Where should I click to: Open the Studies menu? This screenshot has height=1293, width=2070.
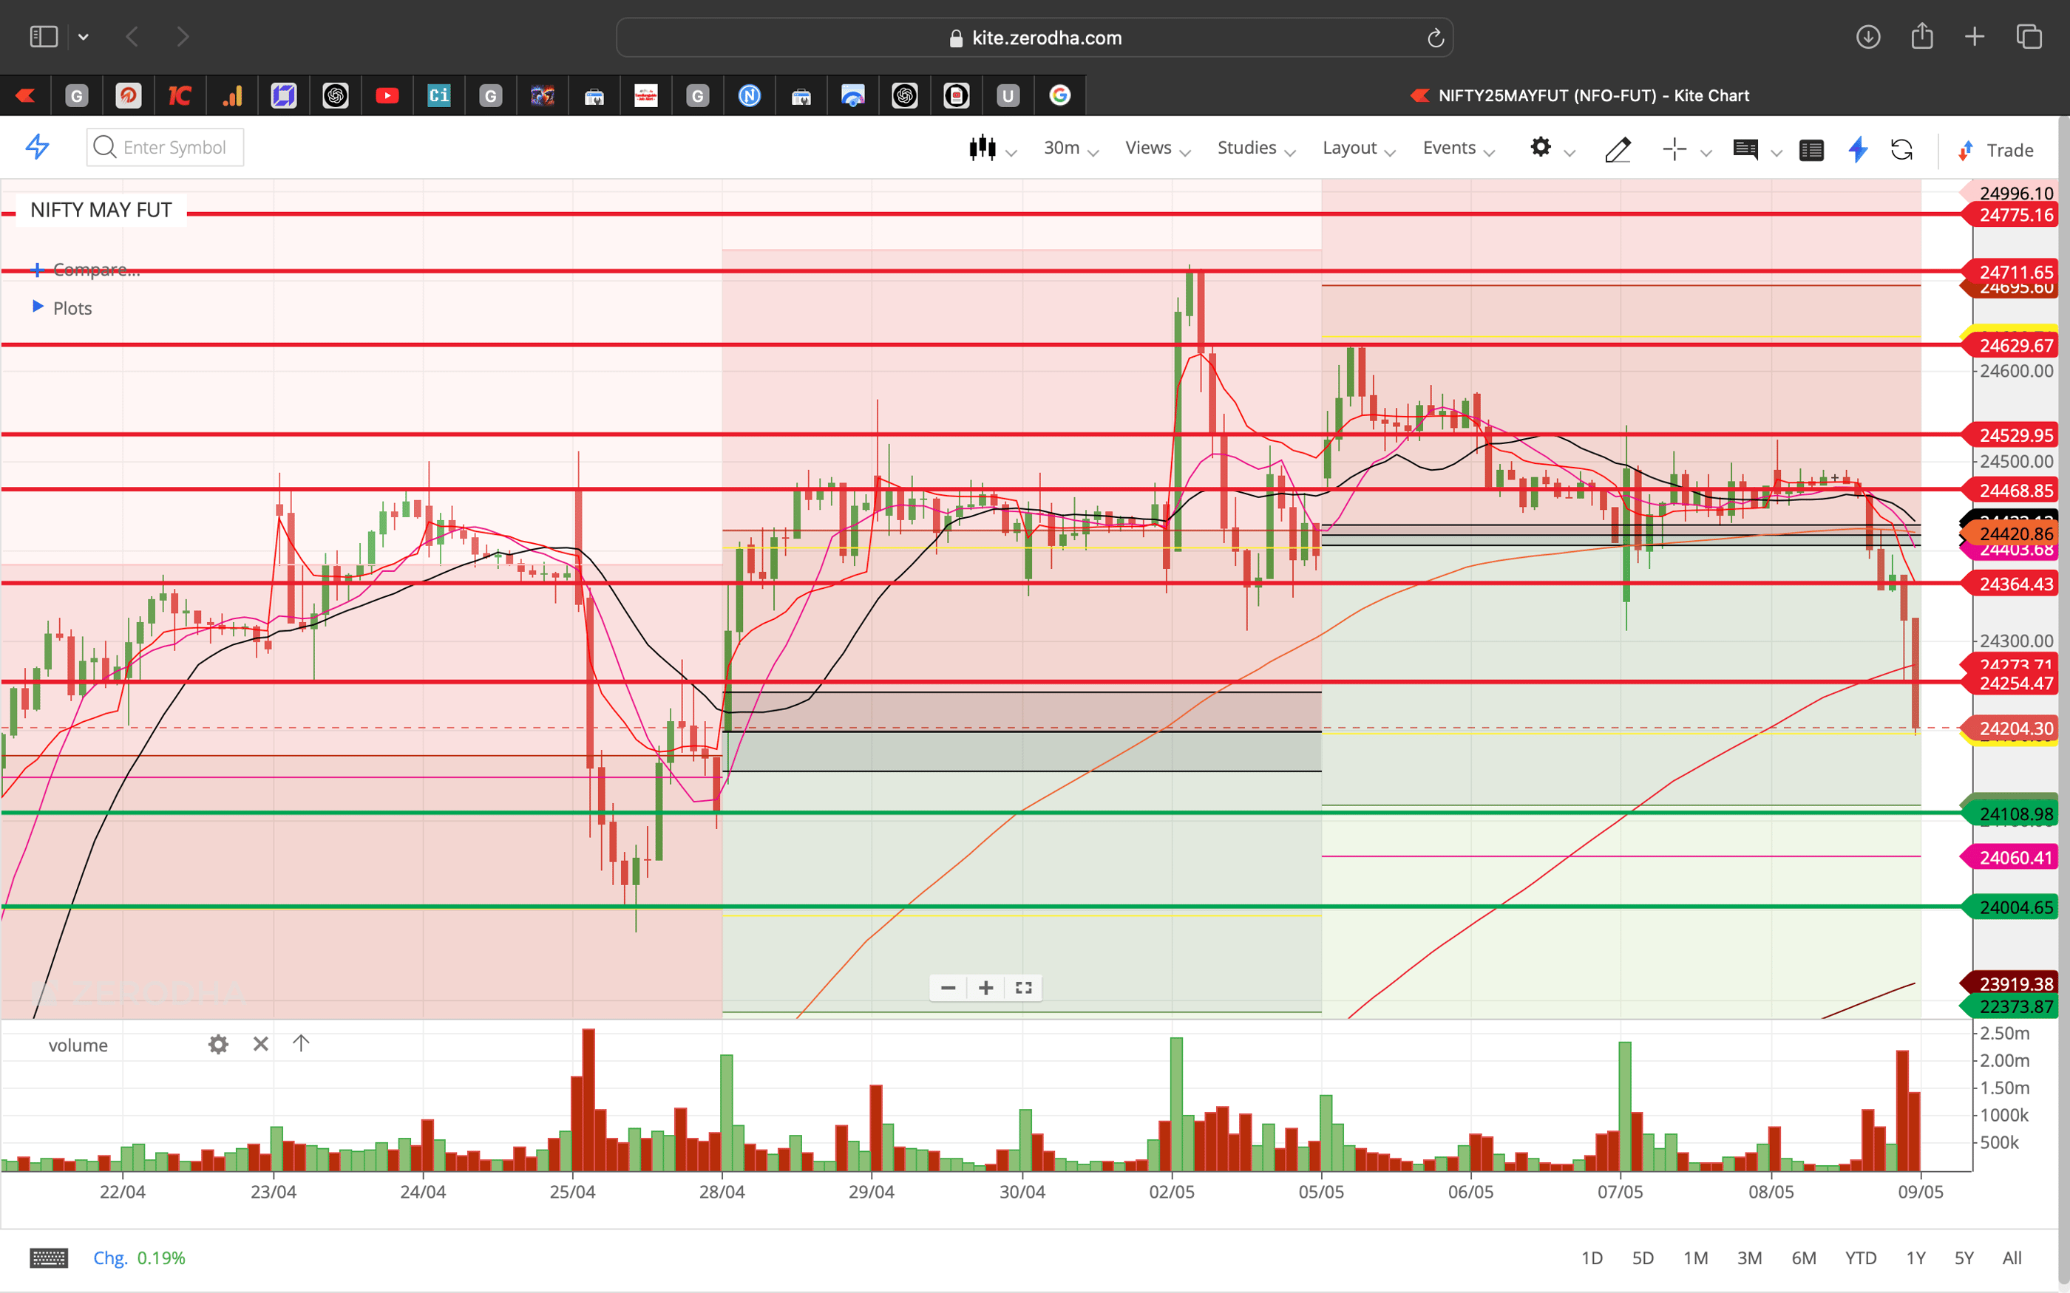1247,147
